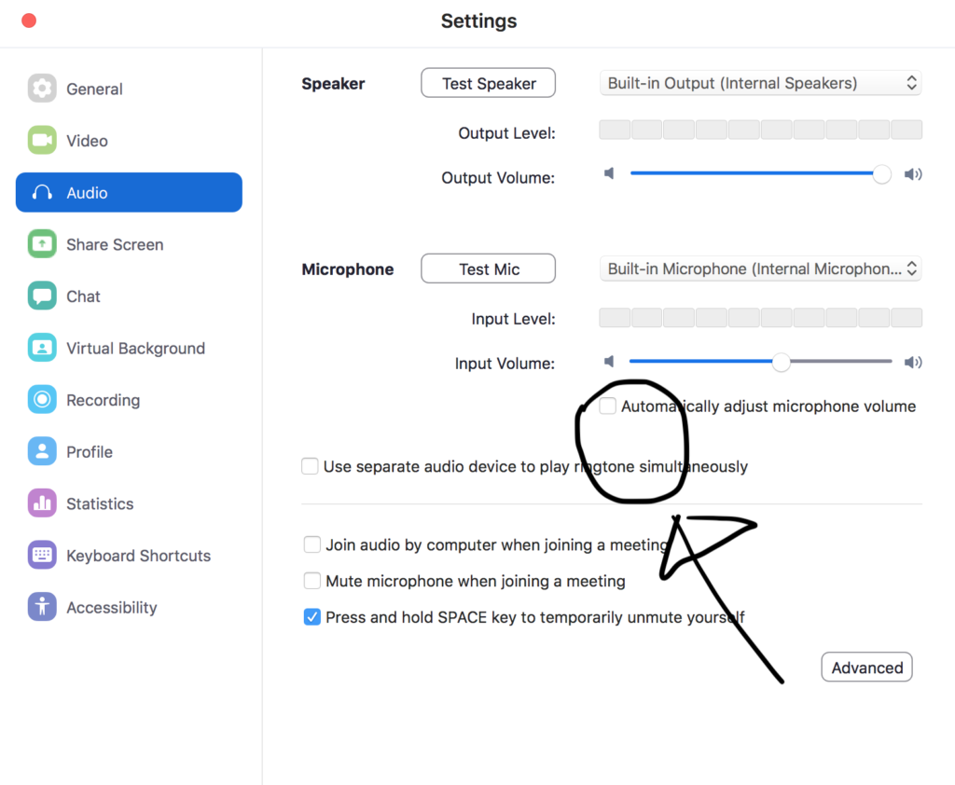955x785 pixels.
Task: Click the Input Volume label
Action: (505, 364)
